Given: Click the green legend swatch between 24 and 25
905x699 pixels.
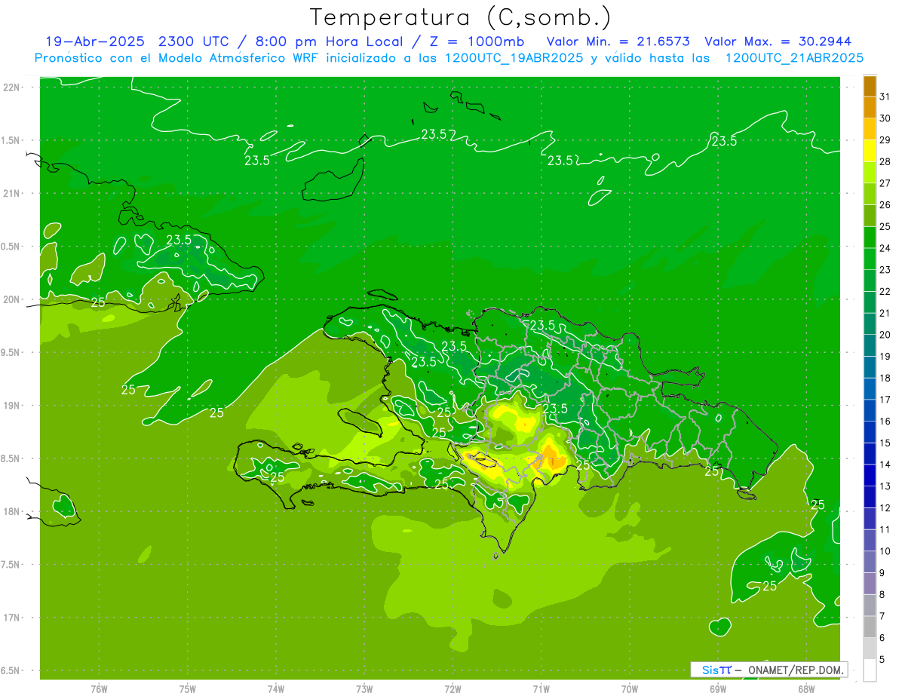Looking at the screenshot, I should coord(870,238).
